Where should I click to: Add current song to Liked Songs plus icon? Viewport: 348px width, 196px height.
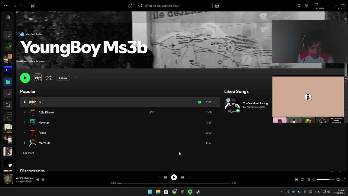43,179
